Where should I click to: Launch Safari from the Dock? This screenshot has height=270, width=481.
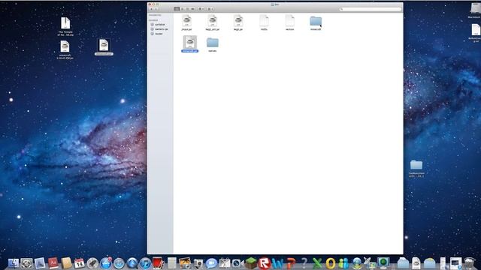(x=119, y=263)
